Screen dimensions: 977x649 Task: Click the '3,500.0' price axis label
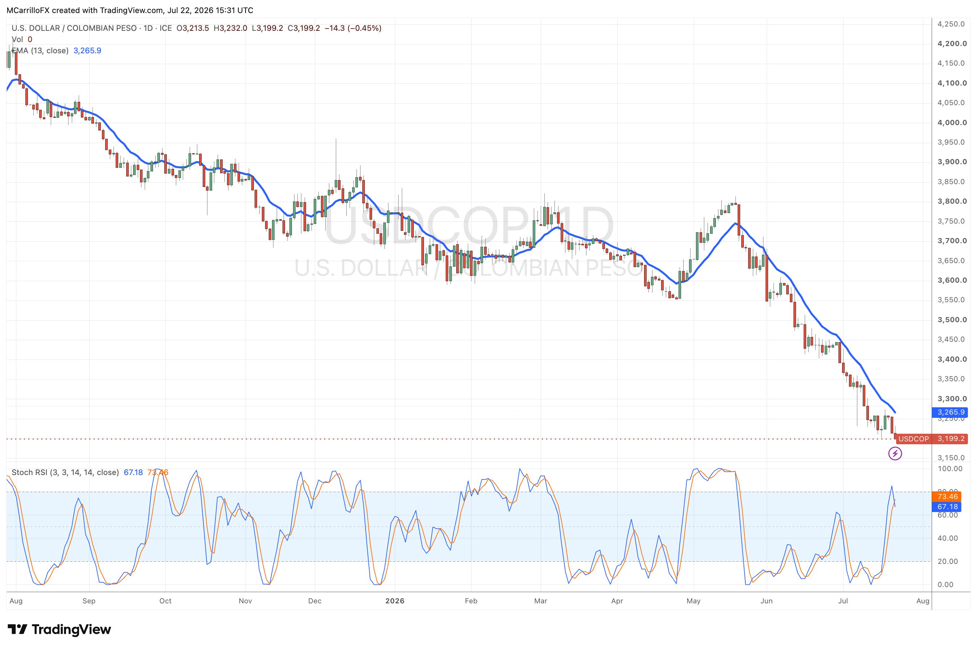952,320
